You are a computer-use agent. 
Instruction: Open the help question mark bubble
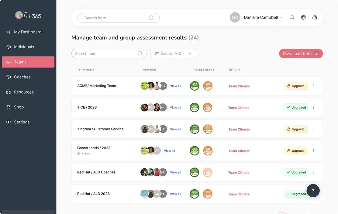click(313, 191)
